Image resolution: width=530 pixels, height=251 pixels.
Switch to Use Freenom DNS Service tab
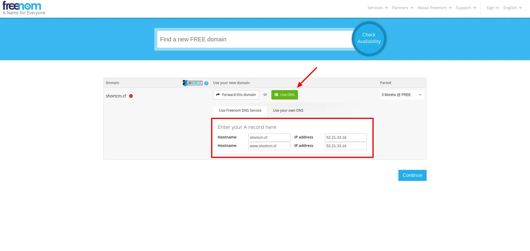pos(240,111)
